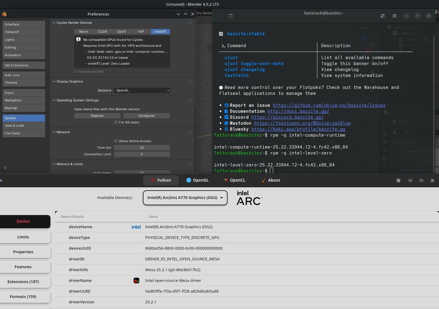Open the Add-ons preferences section
439x309 pixels.
point(24,75)
